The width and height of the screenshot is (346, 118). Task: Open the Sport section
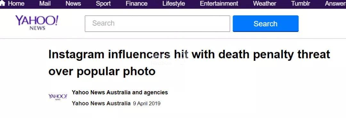click(103, 4)
